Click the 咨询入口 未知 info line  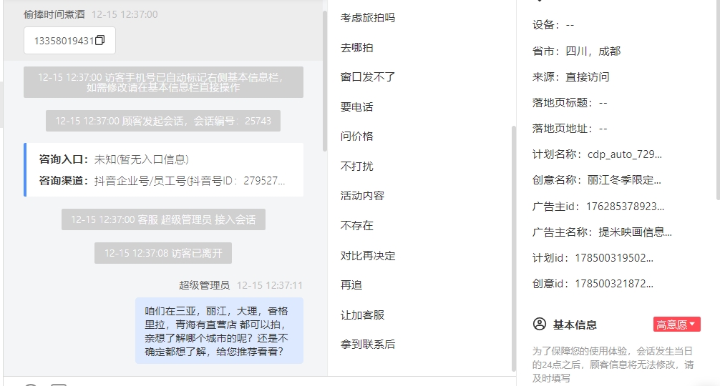coord(114,159)
